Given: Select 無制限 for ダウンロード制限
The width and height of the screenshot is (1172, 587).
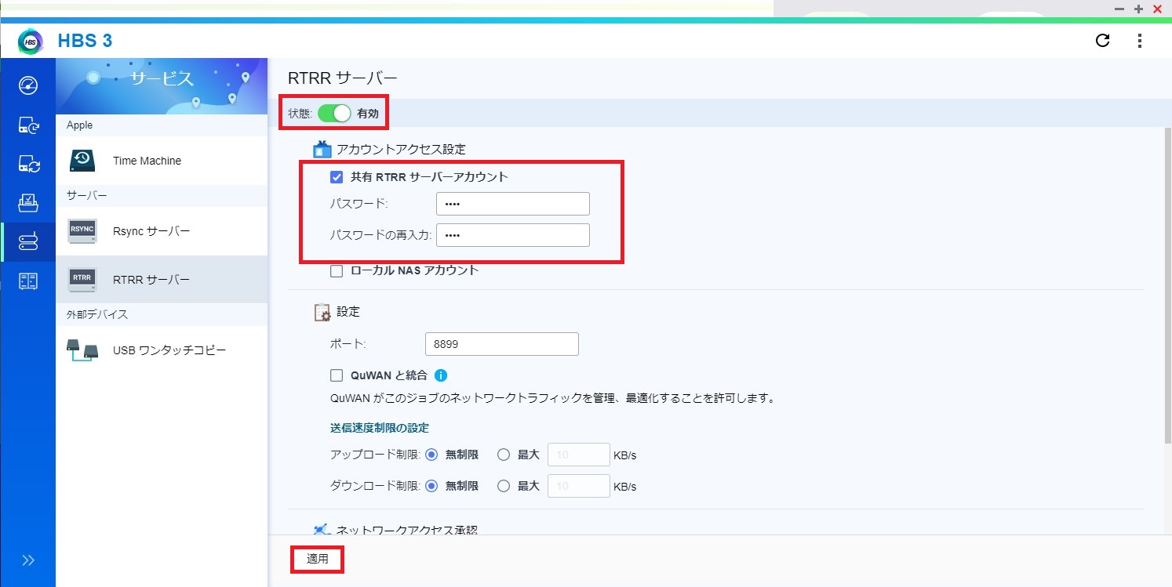Looking at the screenshot, I should (431, 486).
